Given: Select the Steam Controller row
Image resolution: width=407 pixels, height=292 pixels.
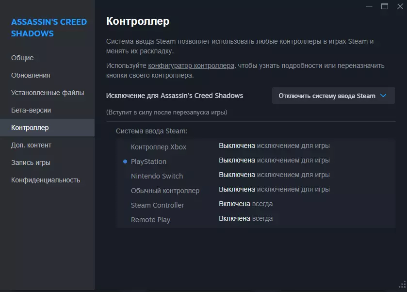Looking at the screenshot, I should 158,205.
